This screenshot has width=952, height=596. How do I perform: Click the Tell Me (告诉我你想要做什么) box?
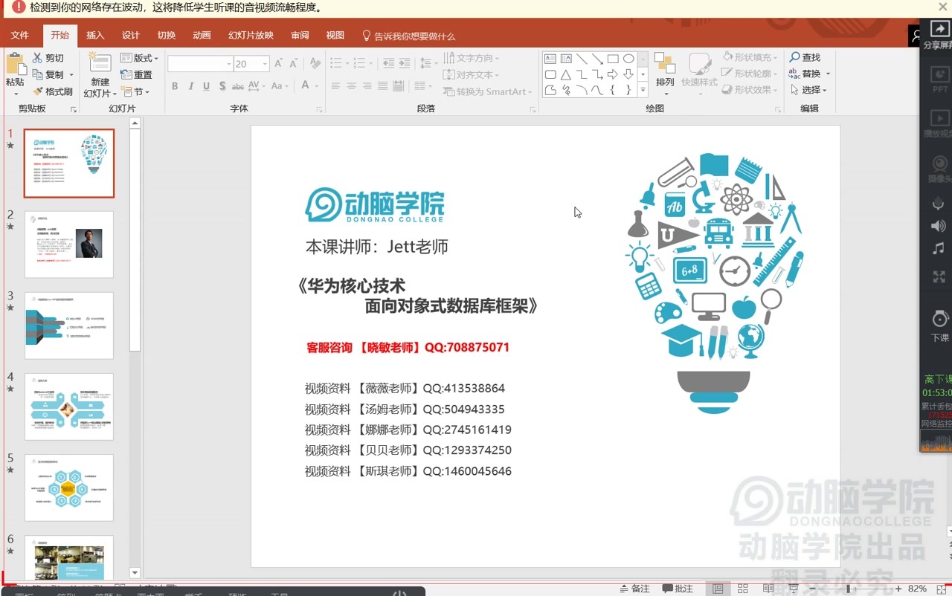(x=409, y=36)
